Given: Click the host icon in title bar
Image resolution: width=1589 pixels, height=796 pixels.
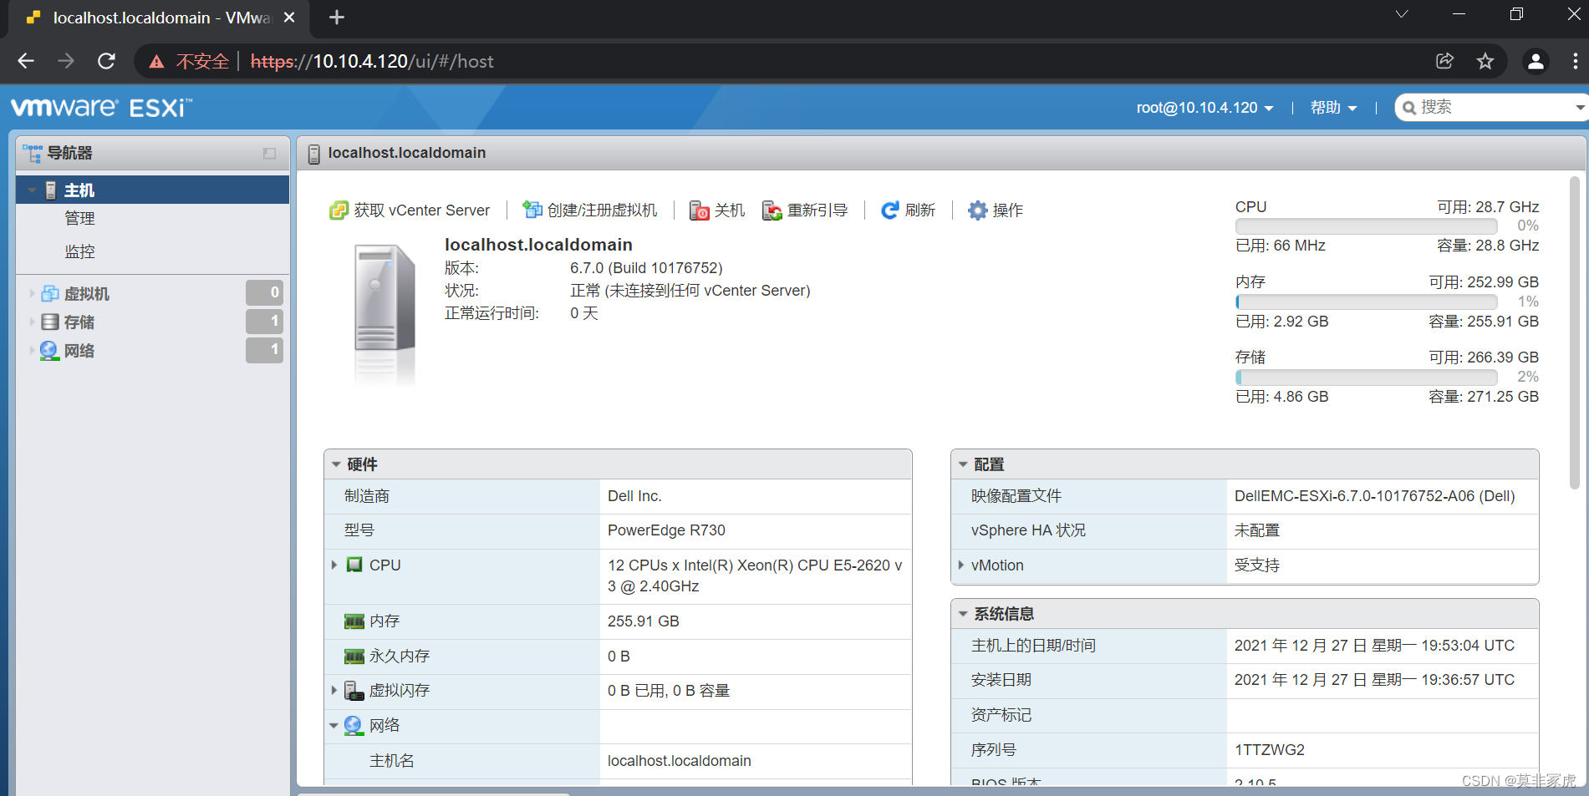Looking at the screenshot, I should point(314,154).
